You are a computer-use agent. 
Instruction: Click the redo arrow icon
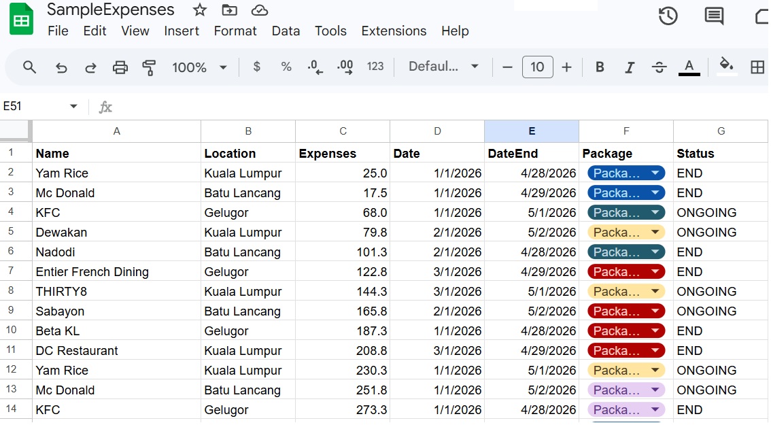pos(90,67)
